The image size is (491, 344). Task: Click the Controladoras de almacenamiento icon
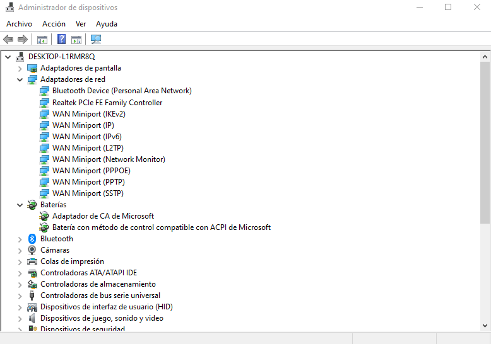(x=32, y=284)
